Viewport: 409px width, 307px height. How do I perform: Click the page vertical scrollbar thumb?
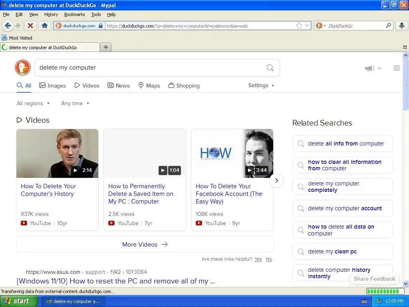click(405, 84)
